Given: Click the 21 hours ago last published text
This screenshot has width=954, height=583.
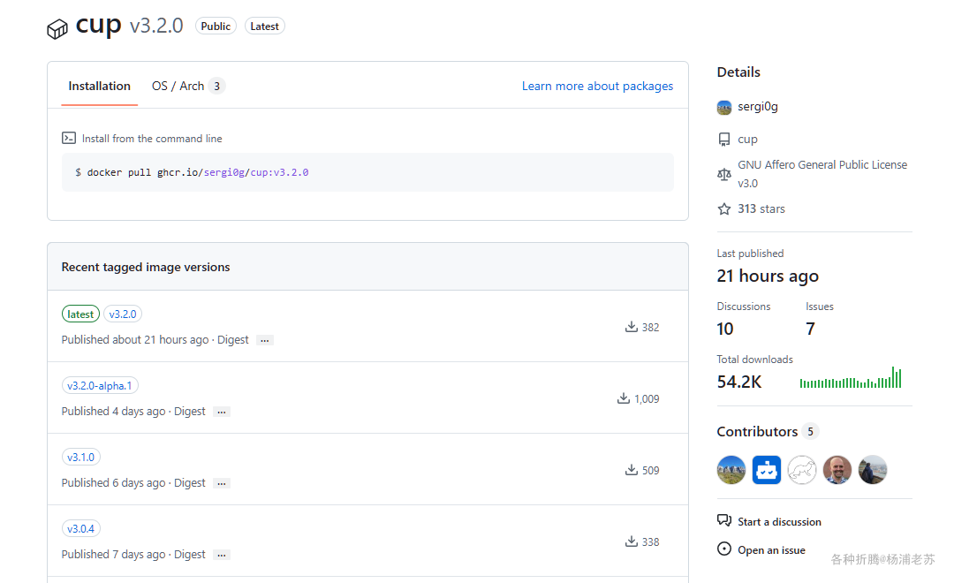Looking at the screenshot, I should click(768, 276).
